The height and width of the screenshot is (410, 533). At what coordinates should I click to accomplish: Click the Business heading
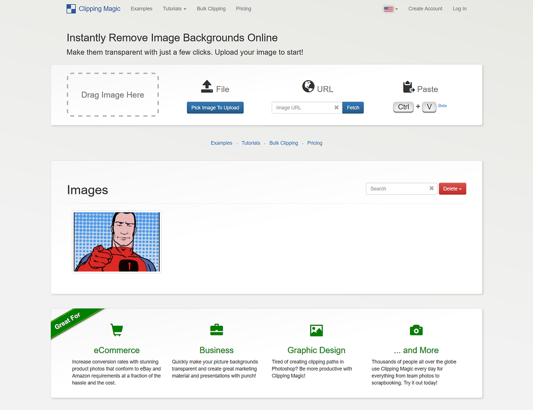pyautogui.click(x=216, y=350)
